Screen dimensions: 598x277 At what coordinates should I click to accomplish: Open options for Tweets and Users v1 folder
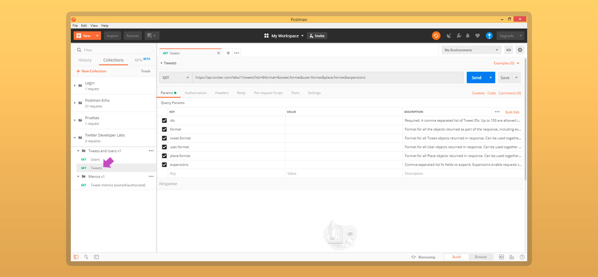coord(151,151)
